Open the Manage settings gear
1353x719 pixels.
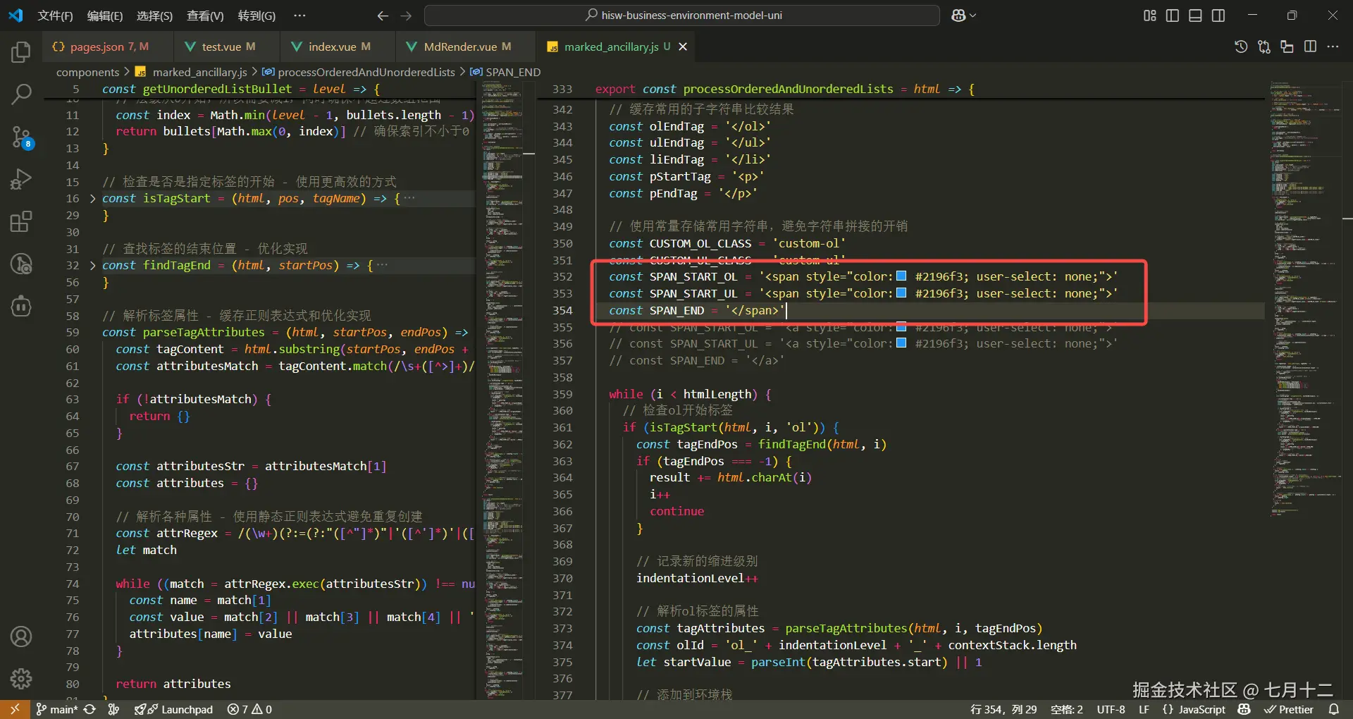[21, 679]
